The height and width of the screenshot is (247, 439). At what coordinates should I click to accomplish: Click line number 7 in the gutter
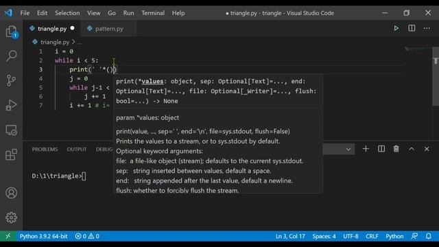[x=41, y=105]
